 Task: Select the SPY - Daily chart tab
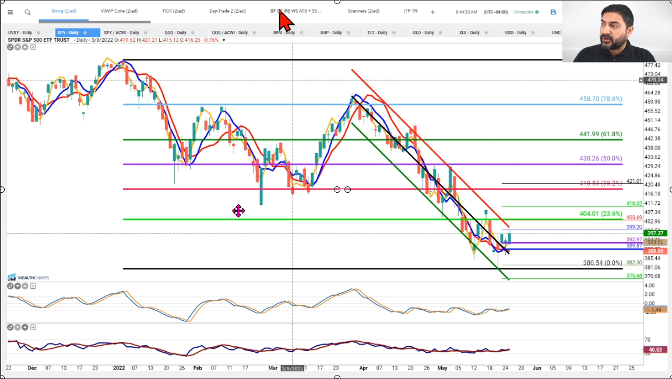(x=78, y=33)
